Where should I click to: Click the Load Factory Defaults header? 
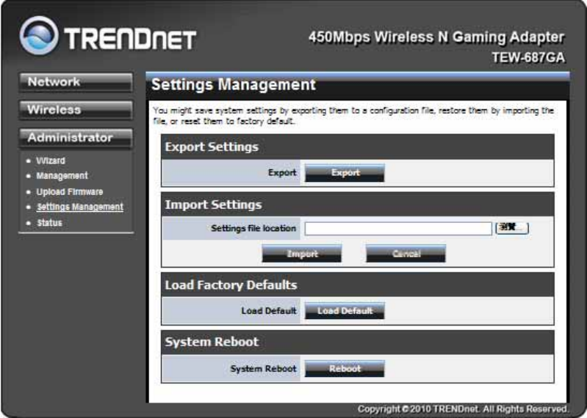pos(358,285)
